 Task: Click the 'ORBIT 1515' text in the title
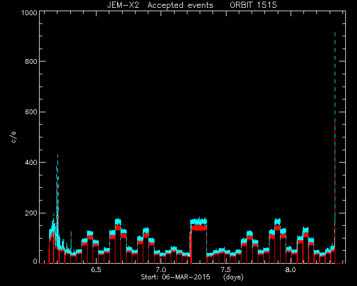point(253,5)
